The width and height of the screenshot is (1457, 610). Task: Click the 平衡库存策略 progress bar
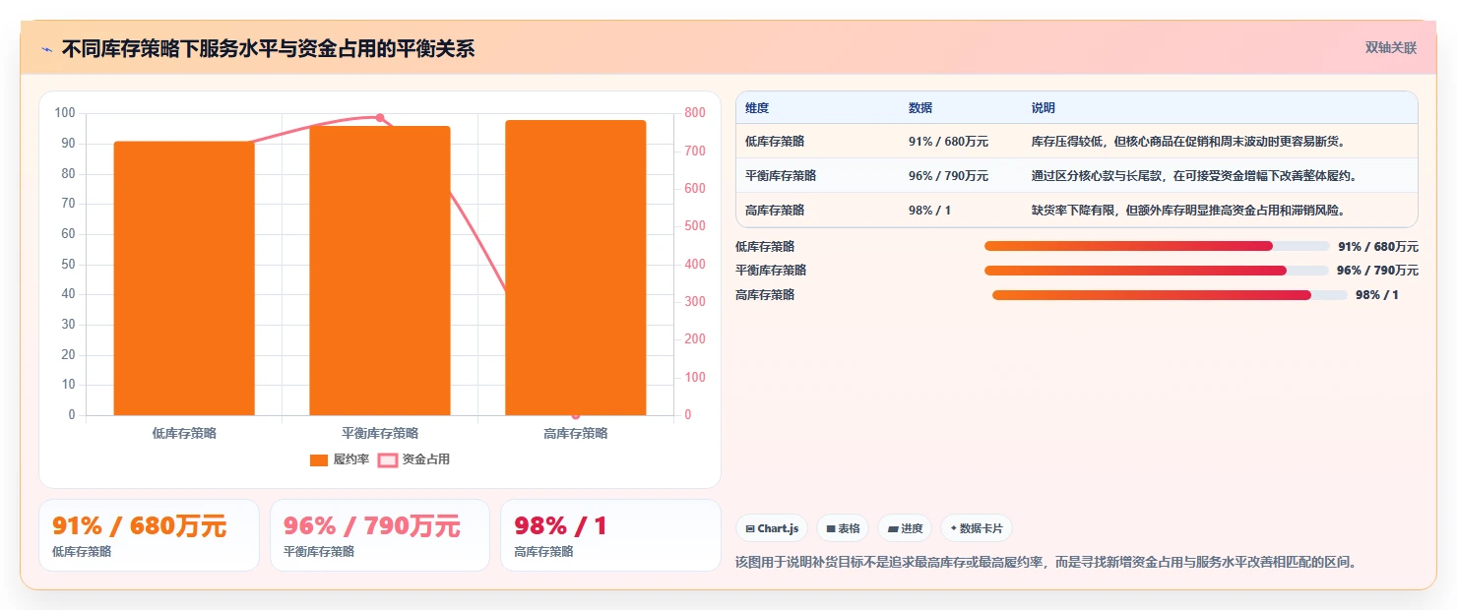point(1157,270)
